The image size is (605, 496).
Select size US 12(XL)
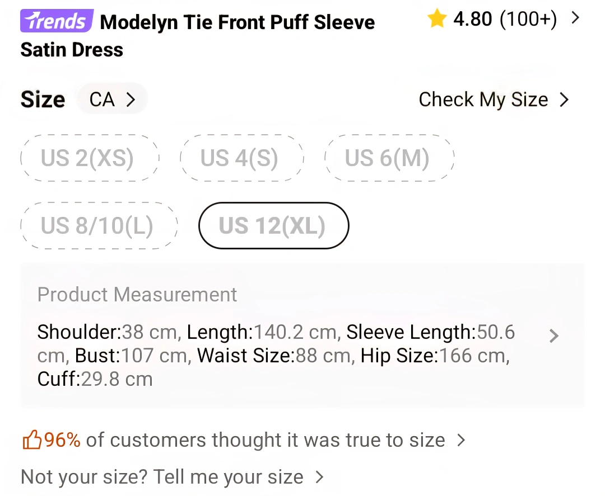pos(273,226)
